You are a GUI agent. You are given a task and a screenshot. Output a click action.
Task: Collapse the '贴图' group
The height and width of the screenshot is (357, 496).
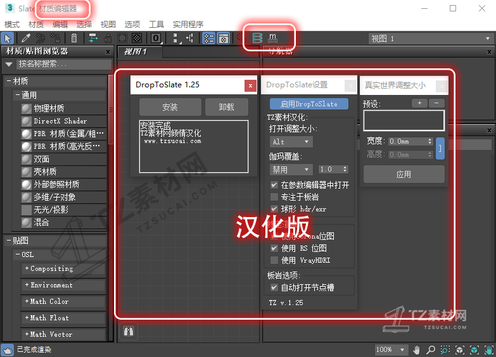9,241
